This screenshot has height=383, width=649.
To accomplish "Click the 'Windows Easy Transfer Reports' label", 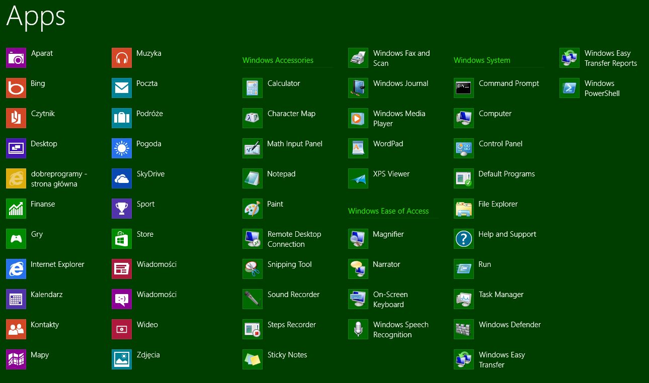I will click(x=611, y=58).
